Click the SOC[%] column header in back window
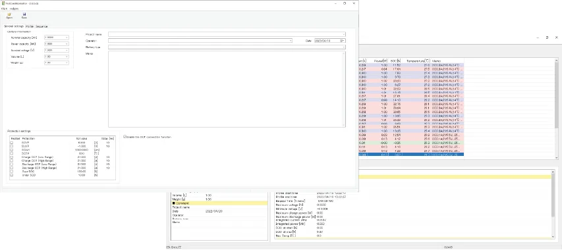The height and width of the screenshot is (250, 562). [396, 61]
